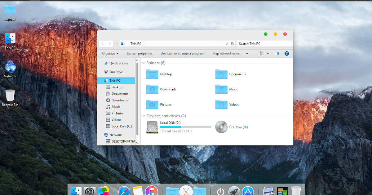372x195 pixels.
Task: Select Local Disk (C:) in sidebar tree
Action: (119, 126)
